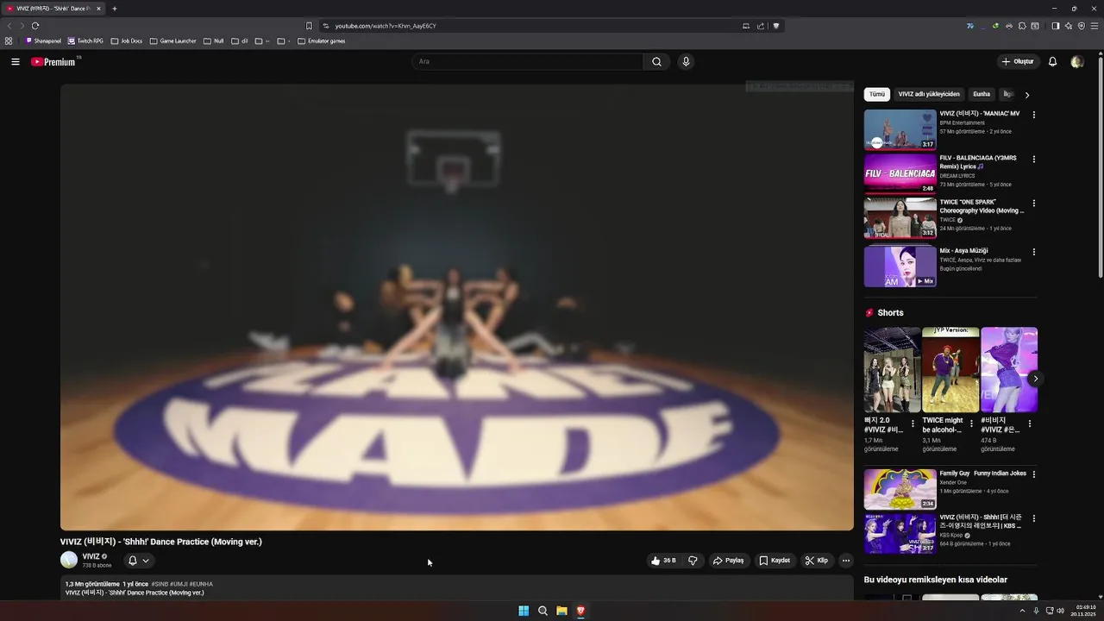Open more actions ellipsis under video
1104x621 pixels.
(x=846, y=561)
